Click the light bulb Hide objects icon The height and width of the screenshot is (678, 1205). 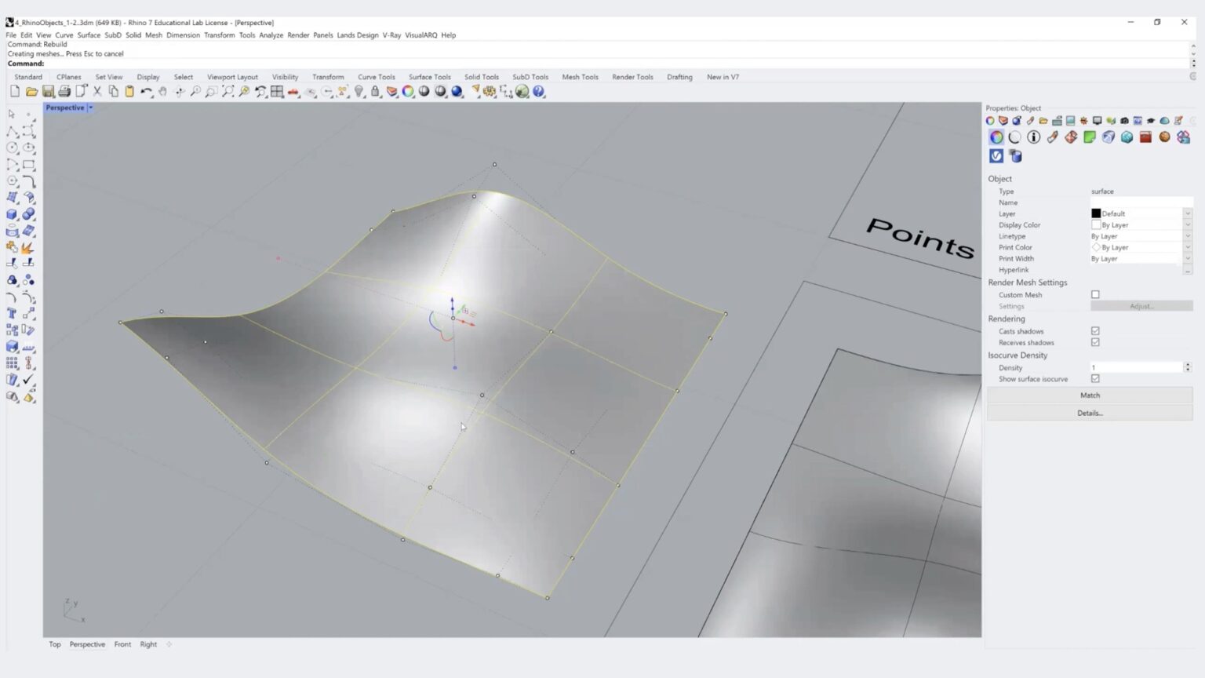tap(359, 92)
